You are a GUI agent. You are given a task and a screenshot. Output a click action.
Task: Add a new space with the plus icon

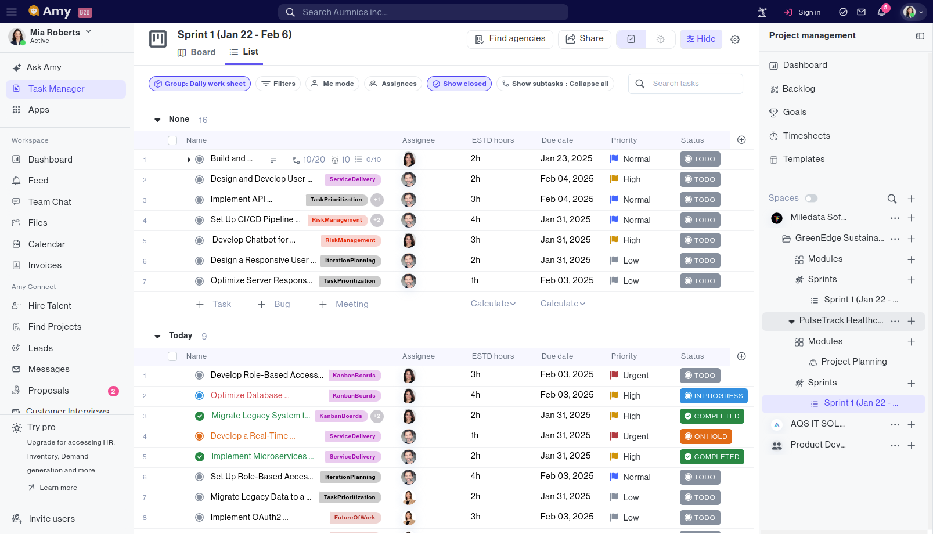912,199
